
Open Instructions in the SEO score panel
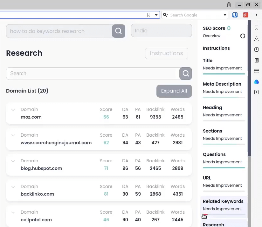[x=216, y=48]
